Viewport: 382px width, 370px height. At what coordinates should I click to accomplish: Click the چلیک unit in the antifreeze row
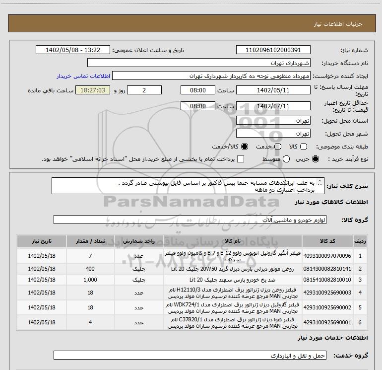click(139, 280)
